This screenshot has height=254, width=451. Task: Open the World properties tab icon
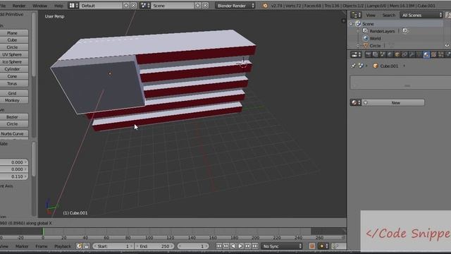390,55
